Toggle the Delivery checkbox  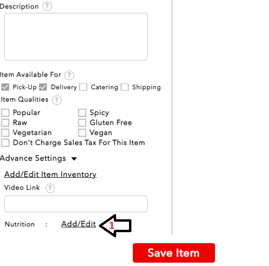43,87
